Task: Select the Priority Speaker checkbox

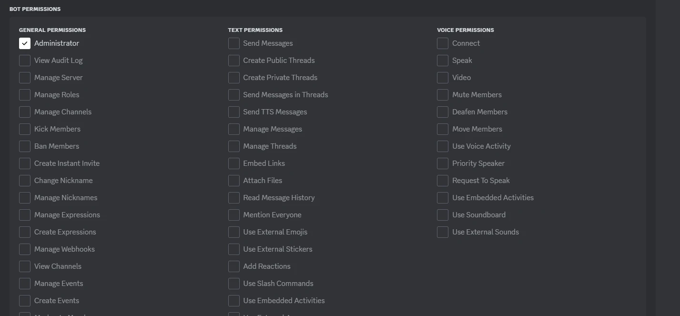Action: pos(443,163)
